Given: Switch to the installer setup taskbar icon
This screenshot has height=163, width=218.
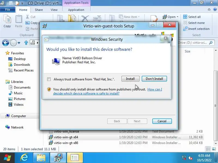Looking at the screenshot, I should click(x=58, y=158).
